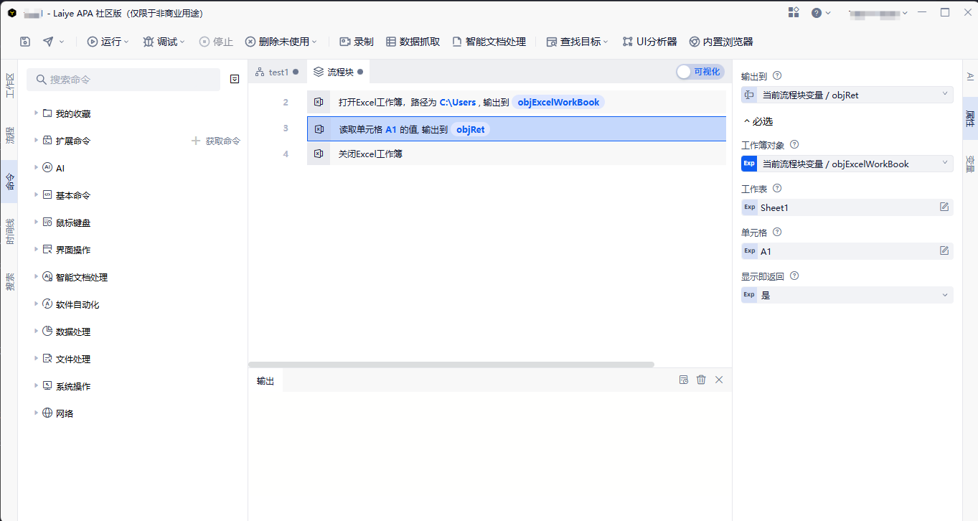Screen dimensions: 978x521
Task: Click the help icon next to 工作簿对象
Action: pyautogui.click(x=794, y=145)
